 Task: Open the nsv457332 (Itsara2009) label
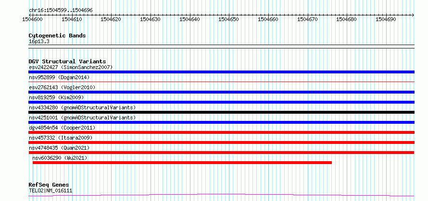pos(61,138)
